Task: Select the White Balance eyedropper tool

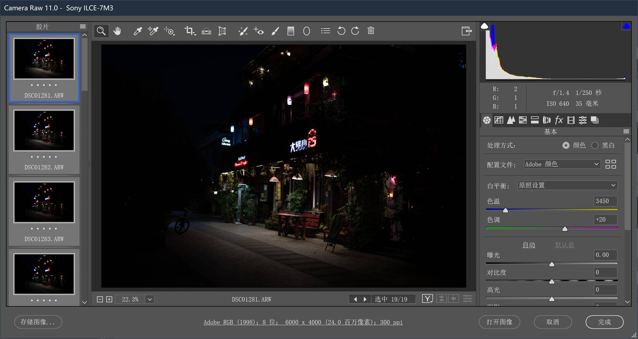Action: tap(138, 31)
